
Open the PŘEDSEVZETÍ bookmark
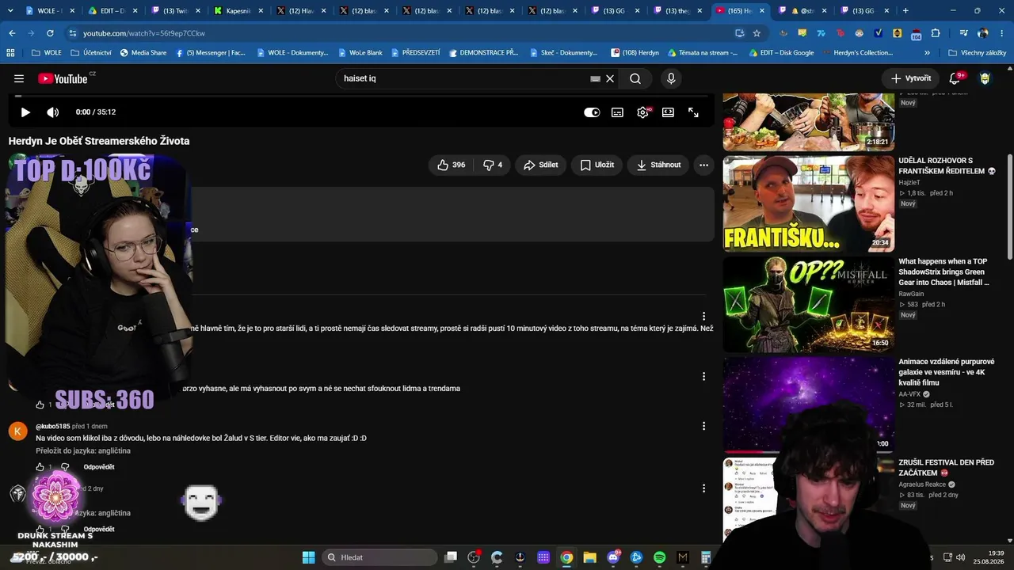[414, 53]
